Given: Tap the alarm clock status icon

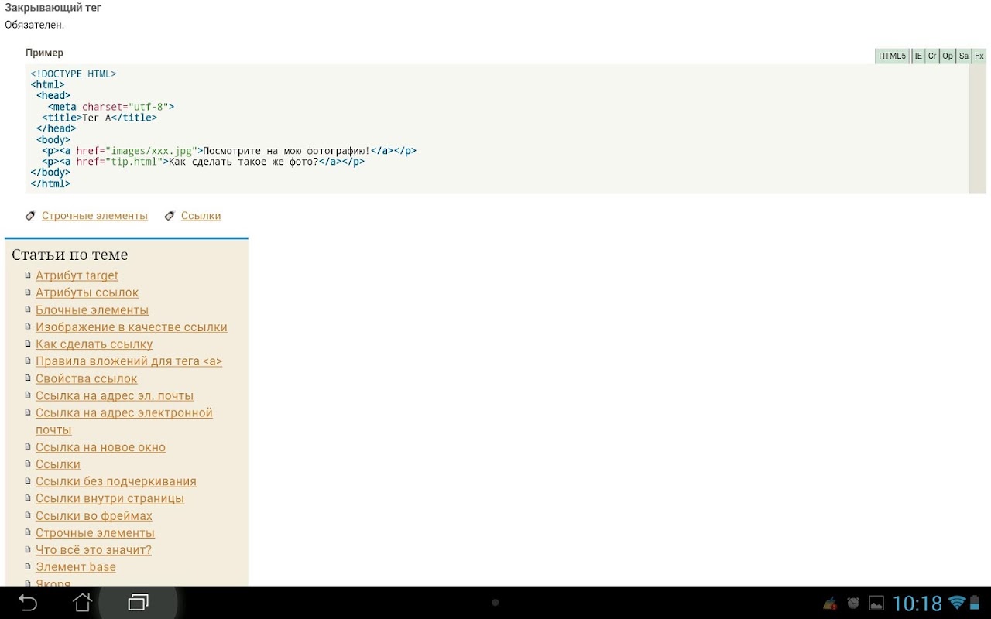Looking at the screenshot, I should (853, 603).
